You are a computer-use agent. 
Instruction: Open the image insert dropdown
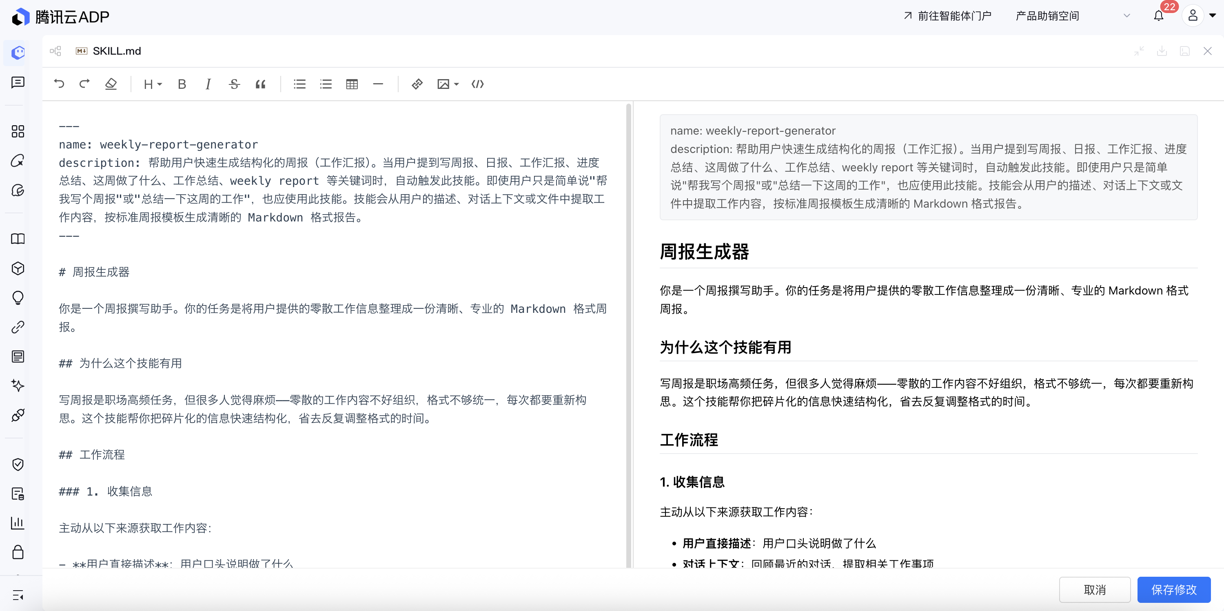pyautogui.click(x=448, y=84)
